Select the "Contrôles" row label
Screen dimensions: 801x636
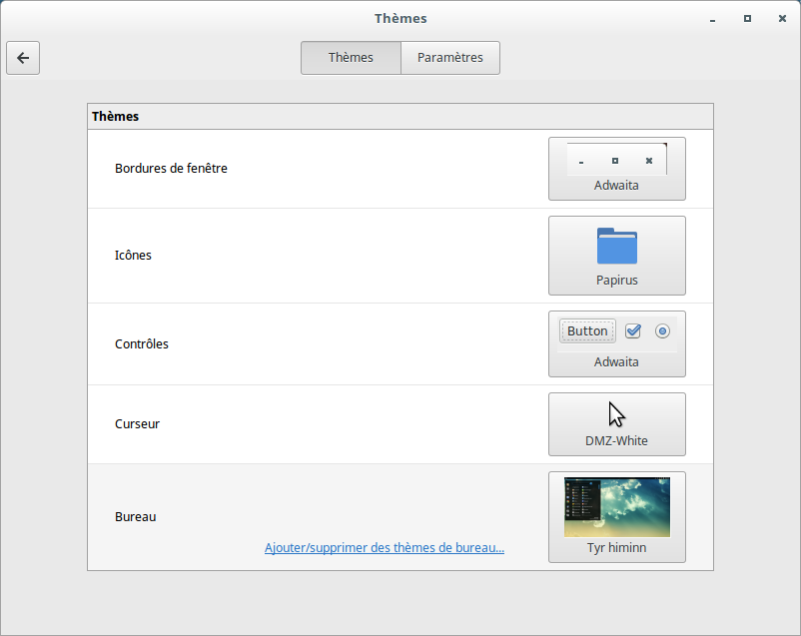(x=142, y=344)
